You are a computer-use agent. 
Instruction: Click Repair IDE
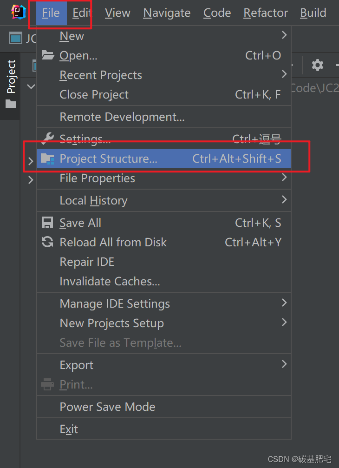tap(86, 262)
